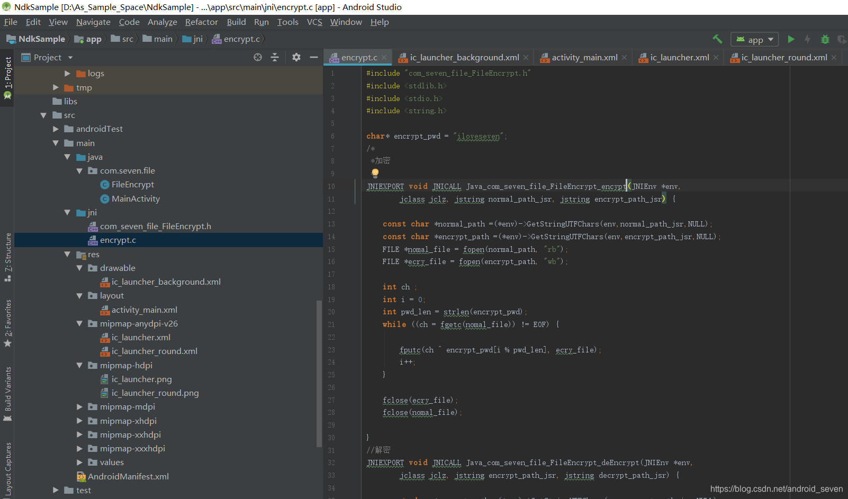Screen dimensions: 848x499
Task: Open Project panel settings gear
Action: 296,57
